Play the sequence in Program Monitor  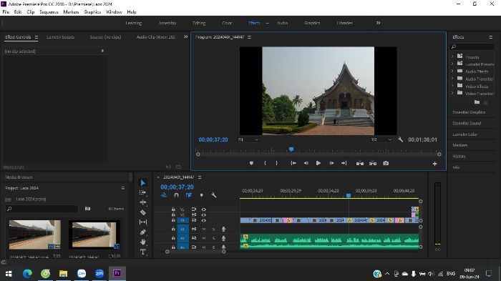(x=318, y=163)
